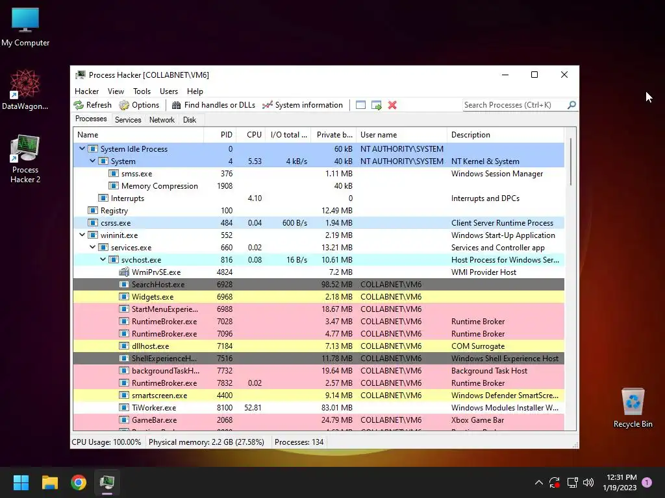Viewport: 665px width, 498px height.
Task: Open Options from the toolbar
Action: pos(139,105)
